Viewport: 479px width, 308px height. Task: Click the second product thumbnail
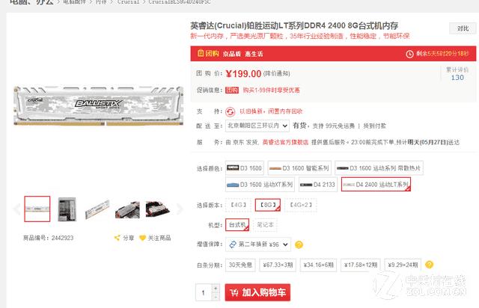pos(67,209)
